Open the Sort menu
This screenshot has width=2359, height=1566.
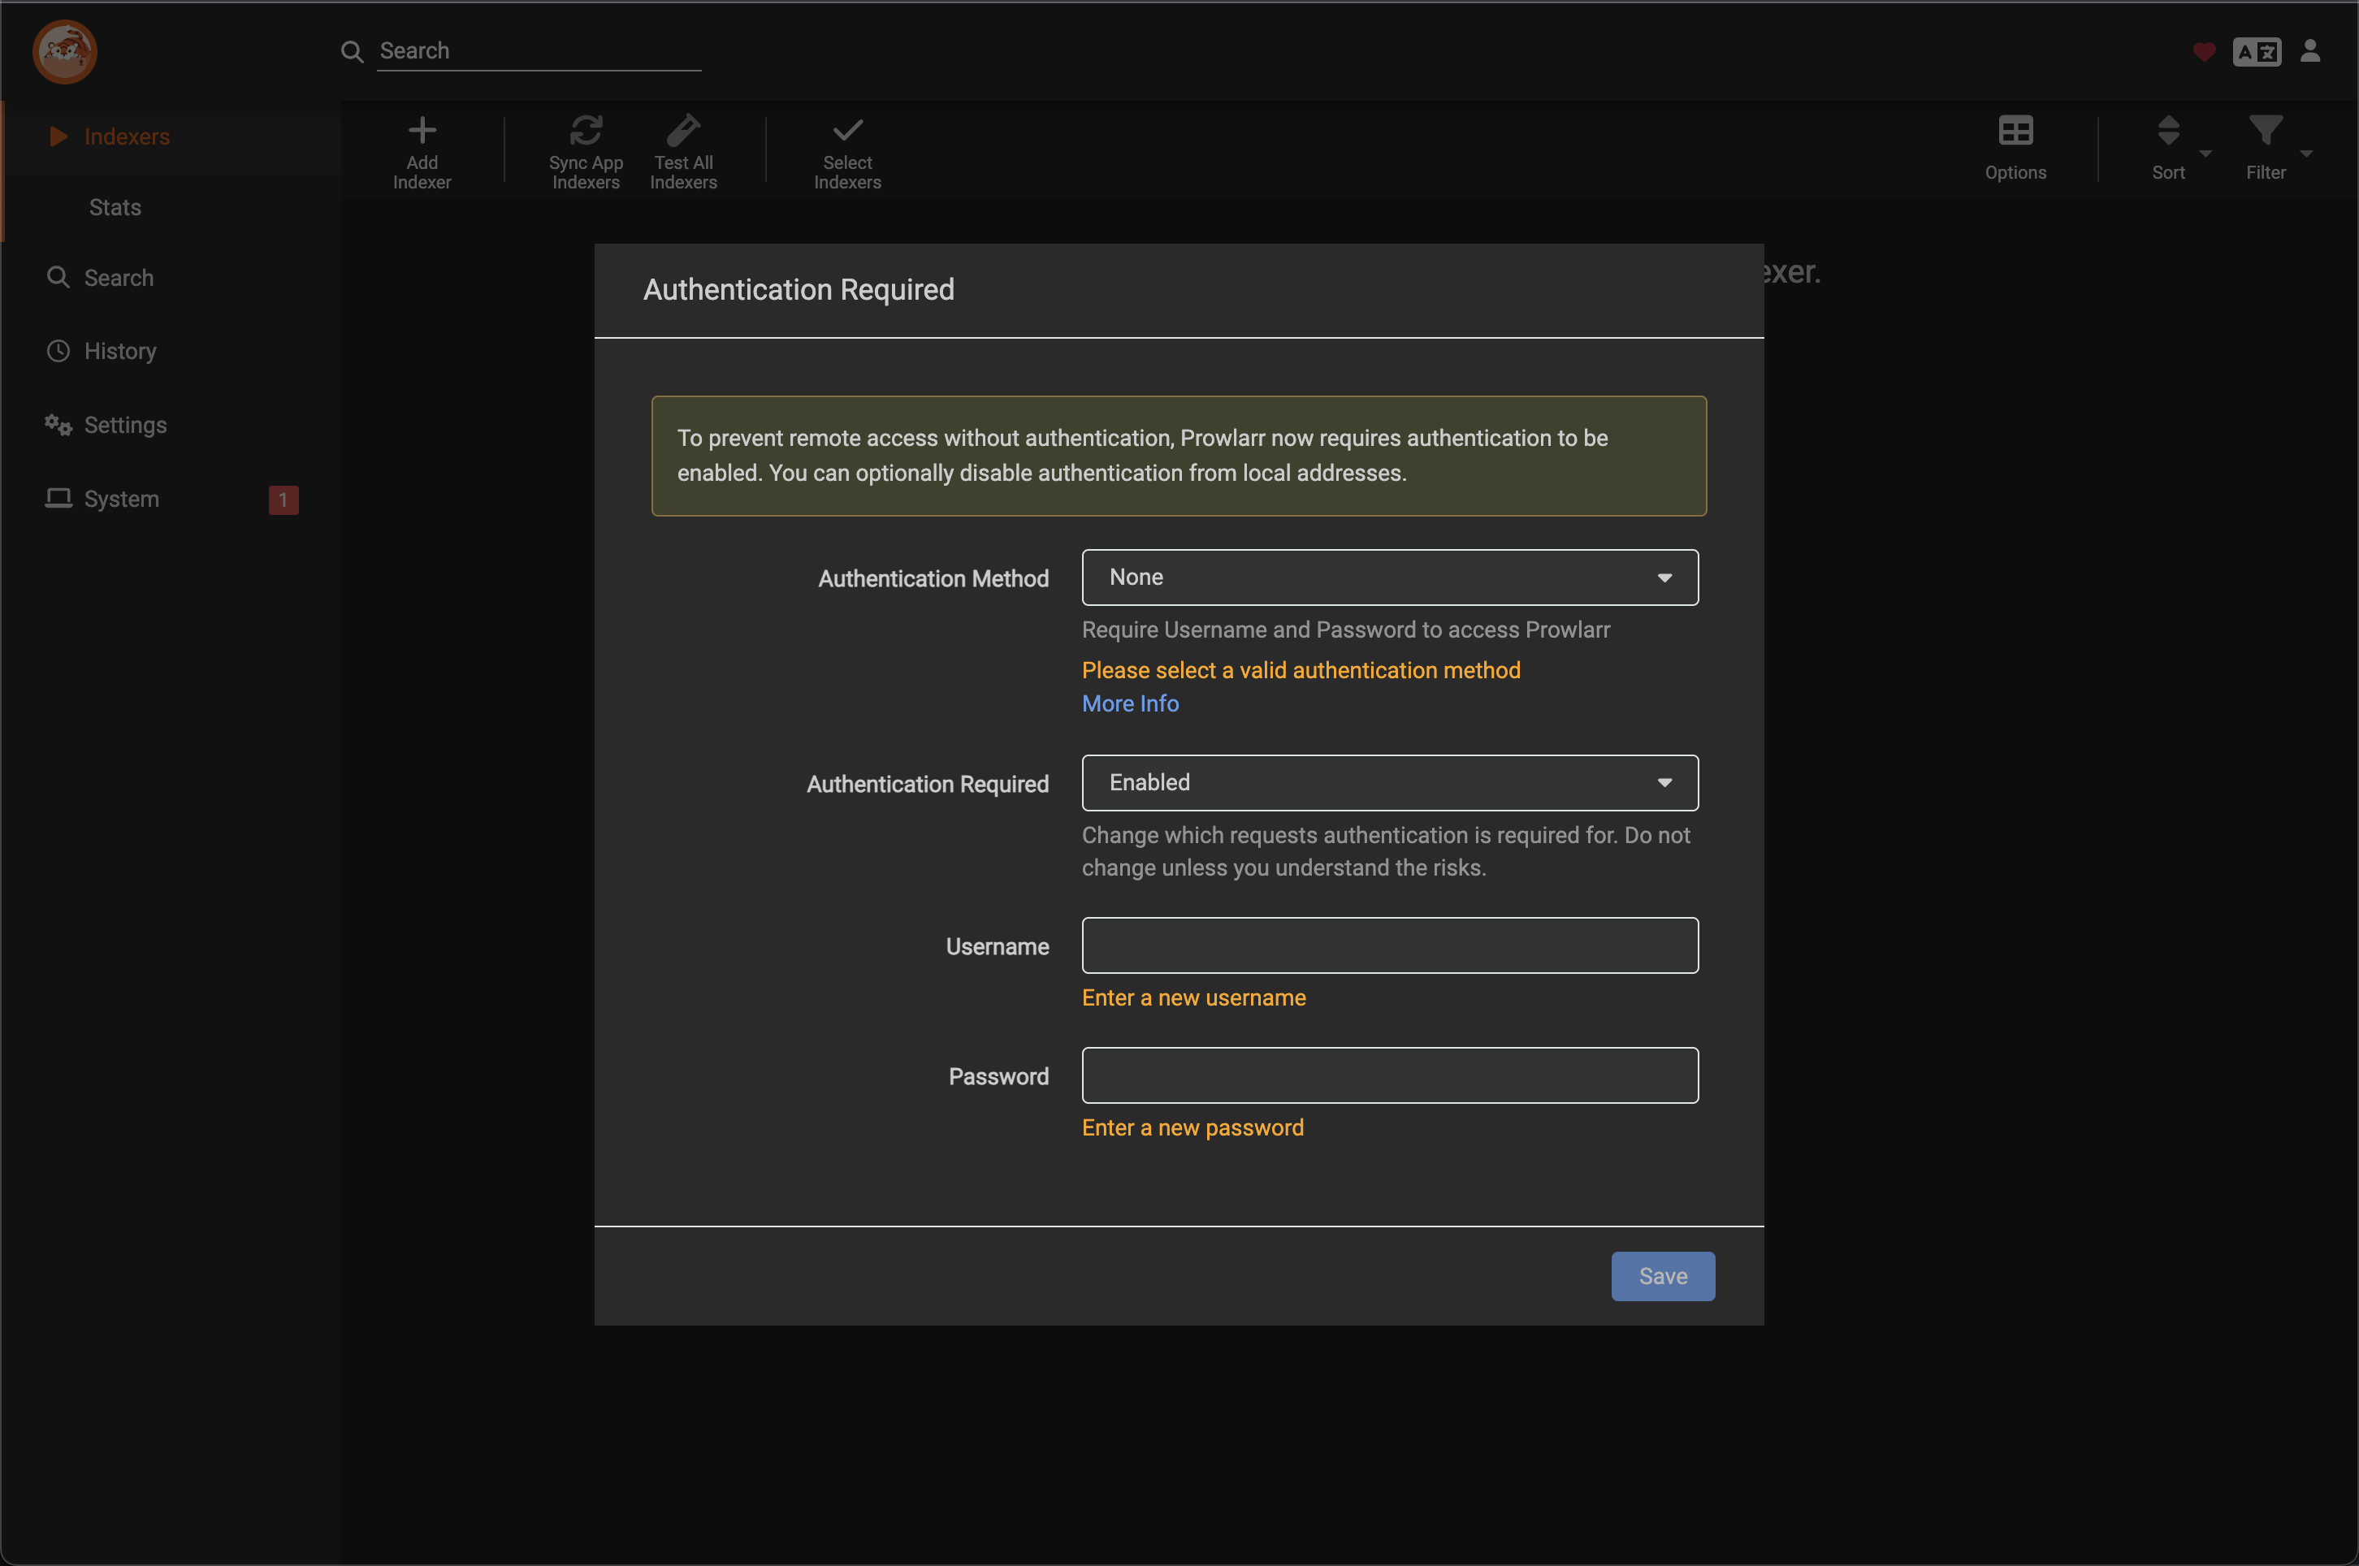[x=2168, y=149]
